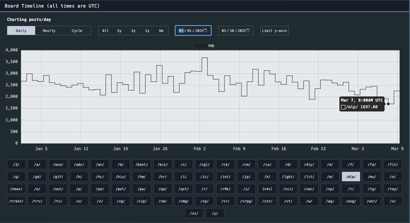Choose the /sci/ board
410x223 pixels.
288,189
